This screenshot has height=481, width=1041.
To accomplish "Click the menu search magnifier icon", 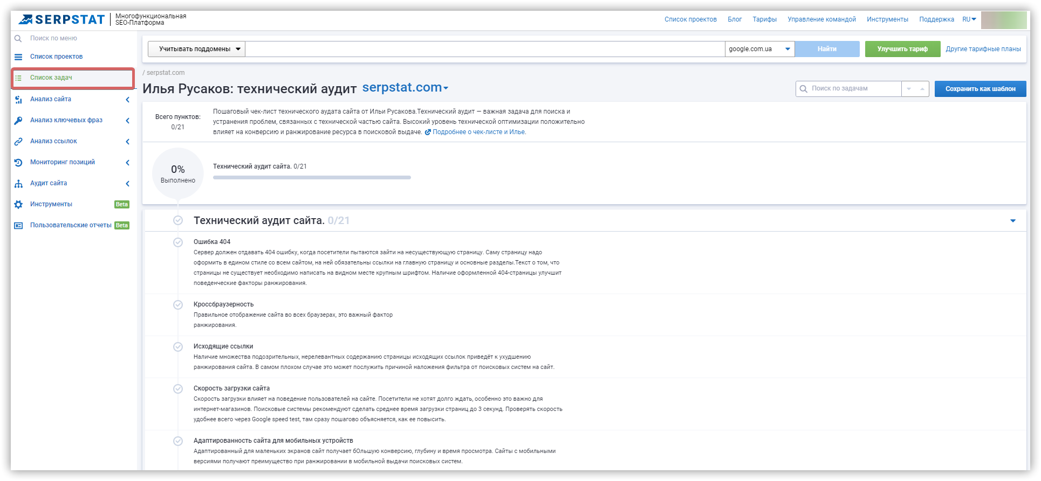I will [x=18, y=38].
